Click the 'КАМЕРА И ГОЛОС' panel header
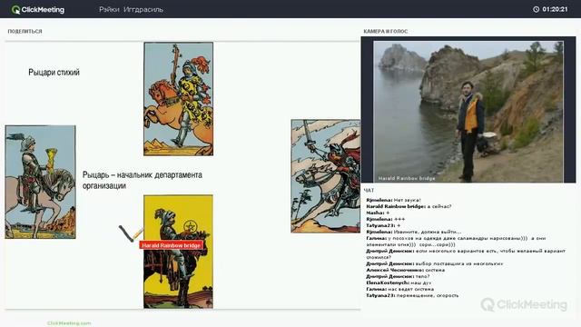The height and width of the screenshot is (327, 581). (385, 32)
